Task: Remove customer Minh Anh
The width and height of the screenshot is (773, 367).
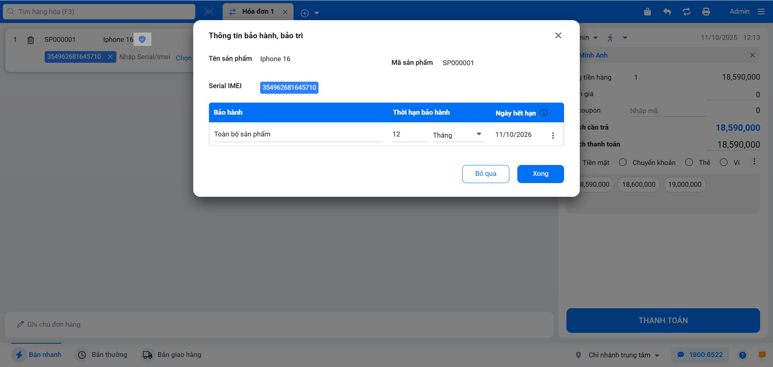Action: pos(752,55)
